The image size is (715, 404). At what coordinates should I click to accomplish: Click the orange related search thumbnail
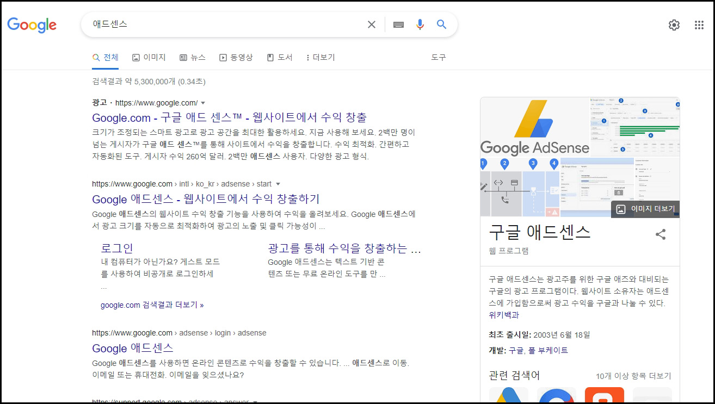click(x=604, y=395)
